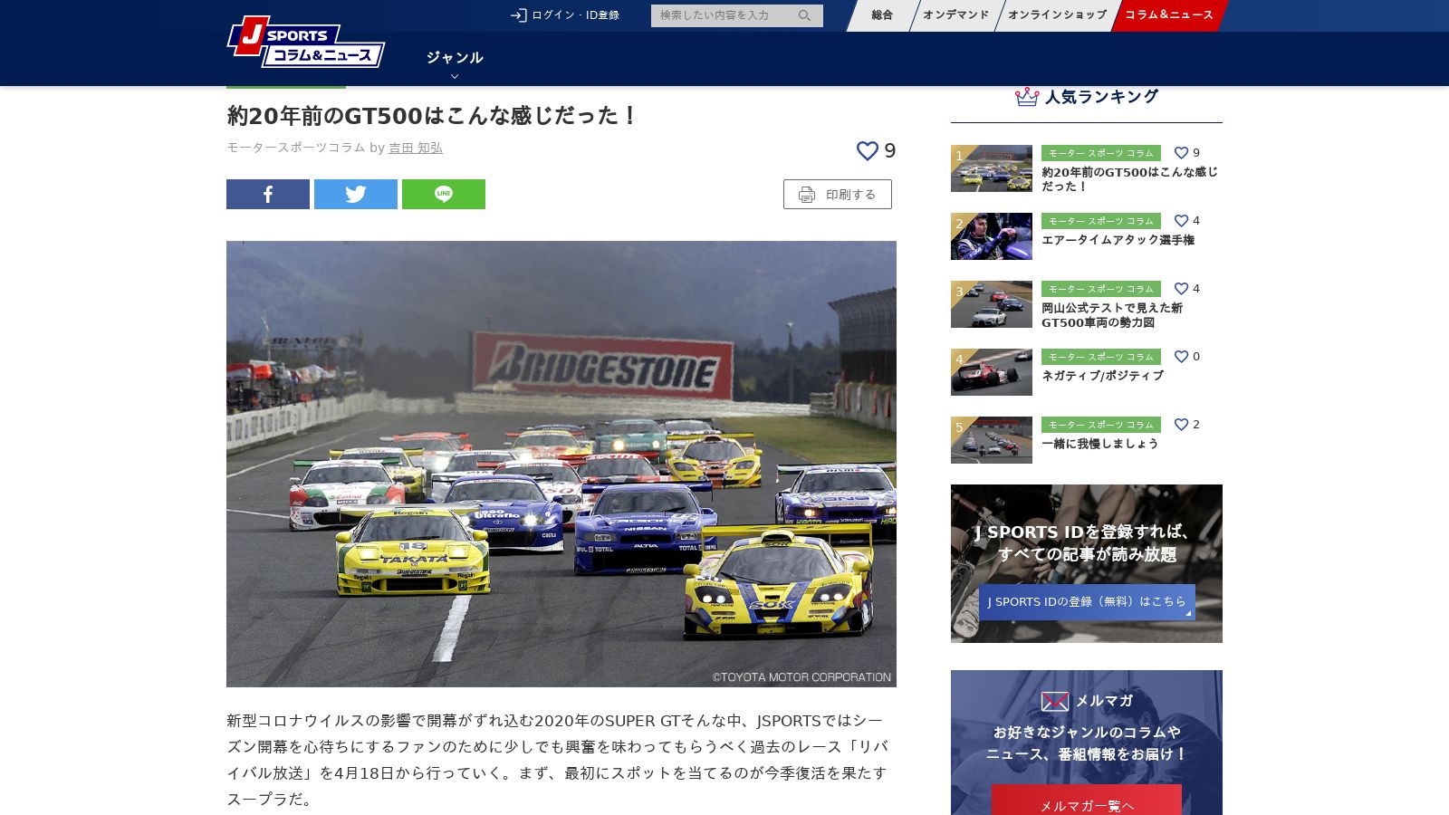Viewport: 1449px width, 815px height.
Task: Click heart icon of ranking item 1
Action: pyautogui.click(x=1181, y=153)
